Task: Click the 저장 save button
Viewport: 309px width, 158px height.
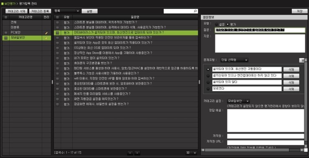Action: [x=299, y=11]
